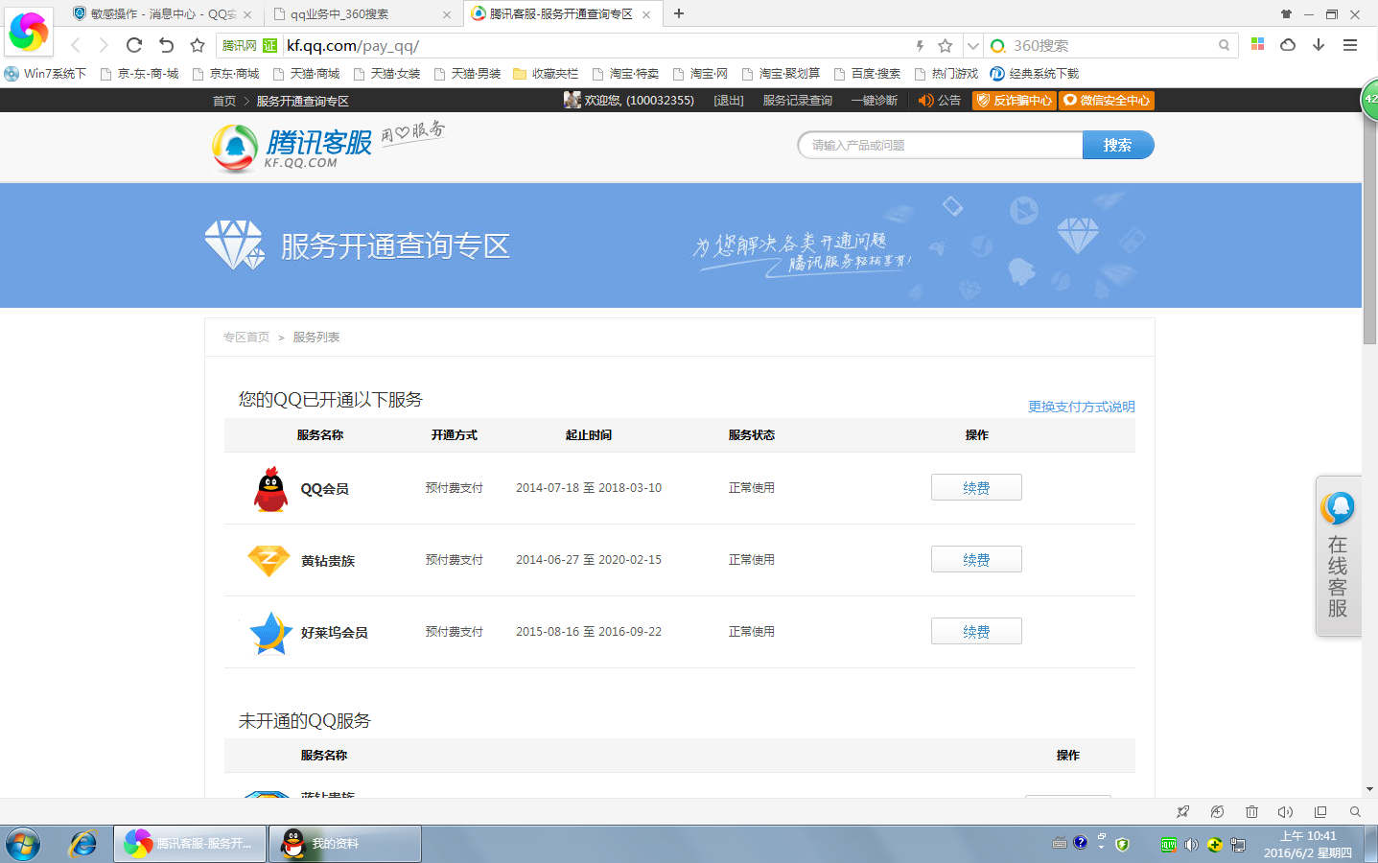Open the 更换支付方式说明 link
This screenshot has width=1378, height=863.
coord(1082,407)
